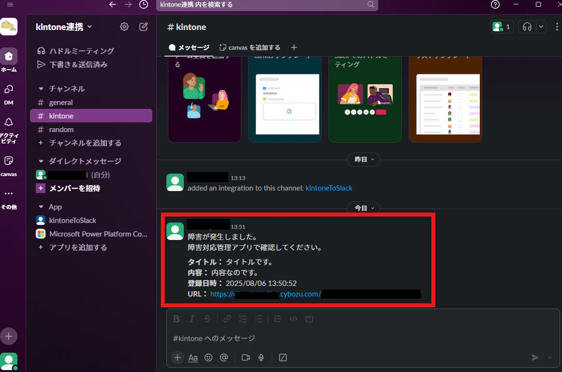This screenshot has width=562, height=372.
Task: Collapse the チャンネル section
Action: [x=41, y=89]
